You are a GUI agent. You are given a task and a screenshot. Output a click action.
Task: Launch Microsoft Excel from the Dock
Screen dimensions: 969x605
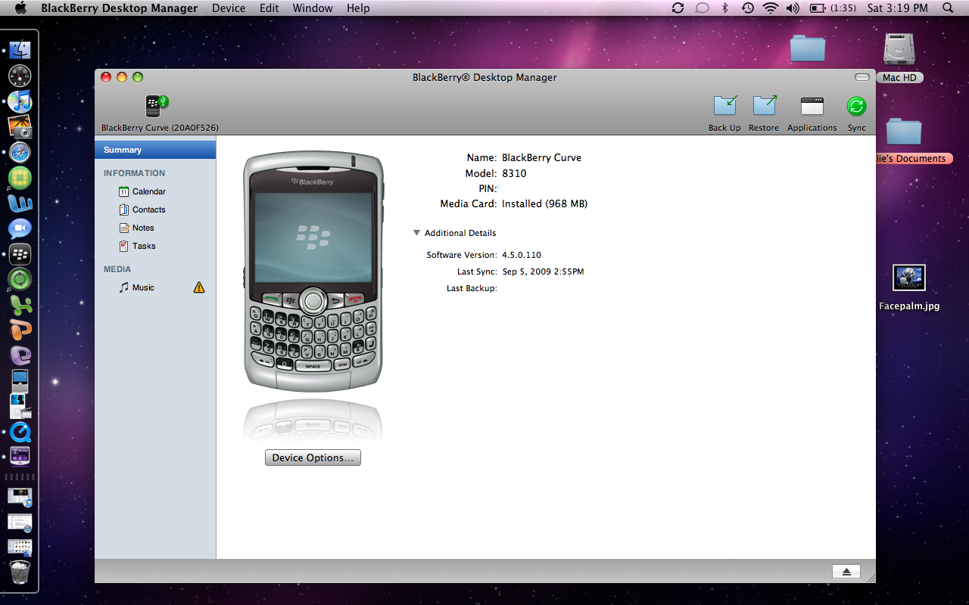20,305
